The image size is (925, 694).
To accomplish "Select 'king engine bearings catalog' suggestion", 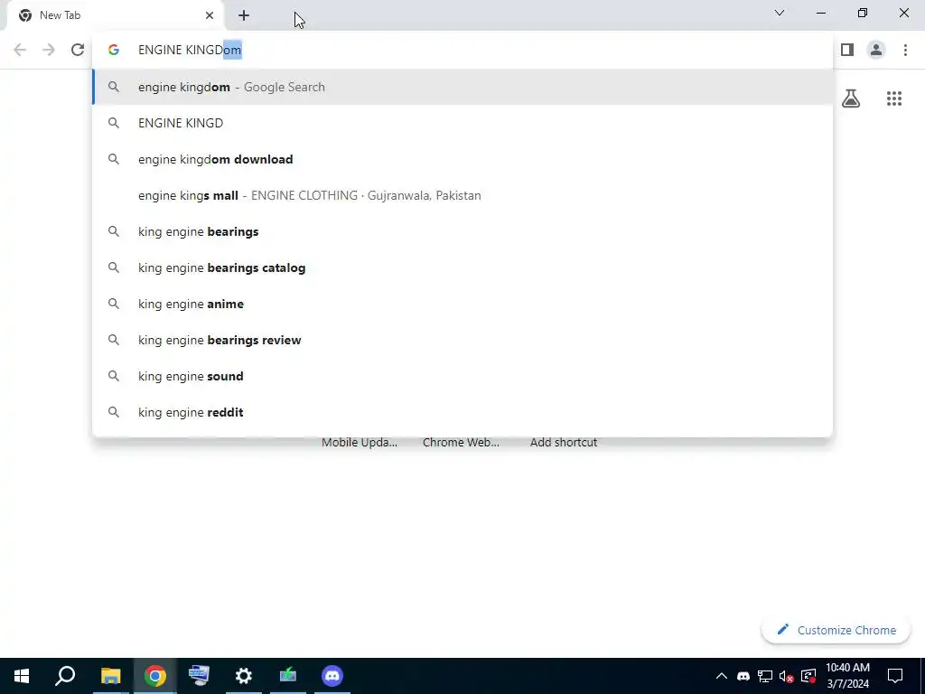I will point(462,267).
